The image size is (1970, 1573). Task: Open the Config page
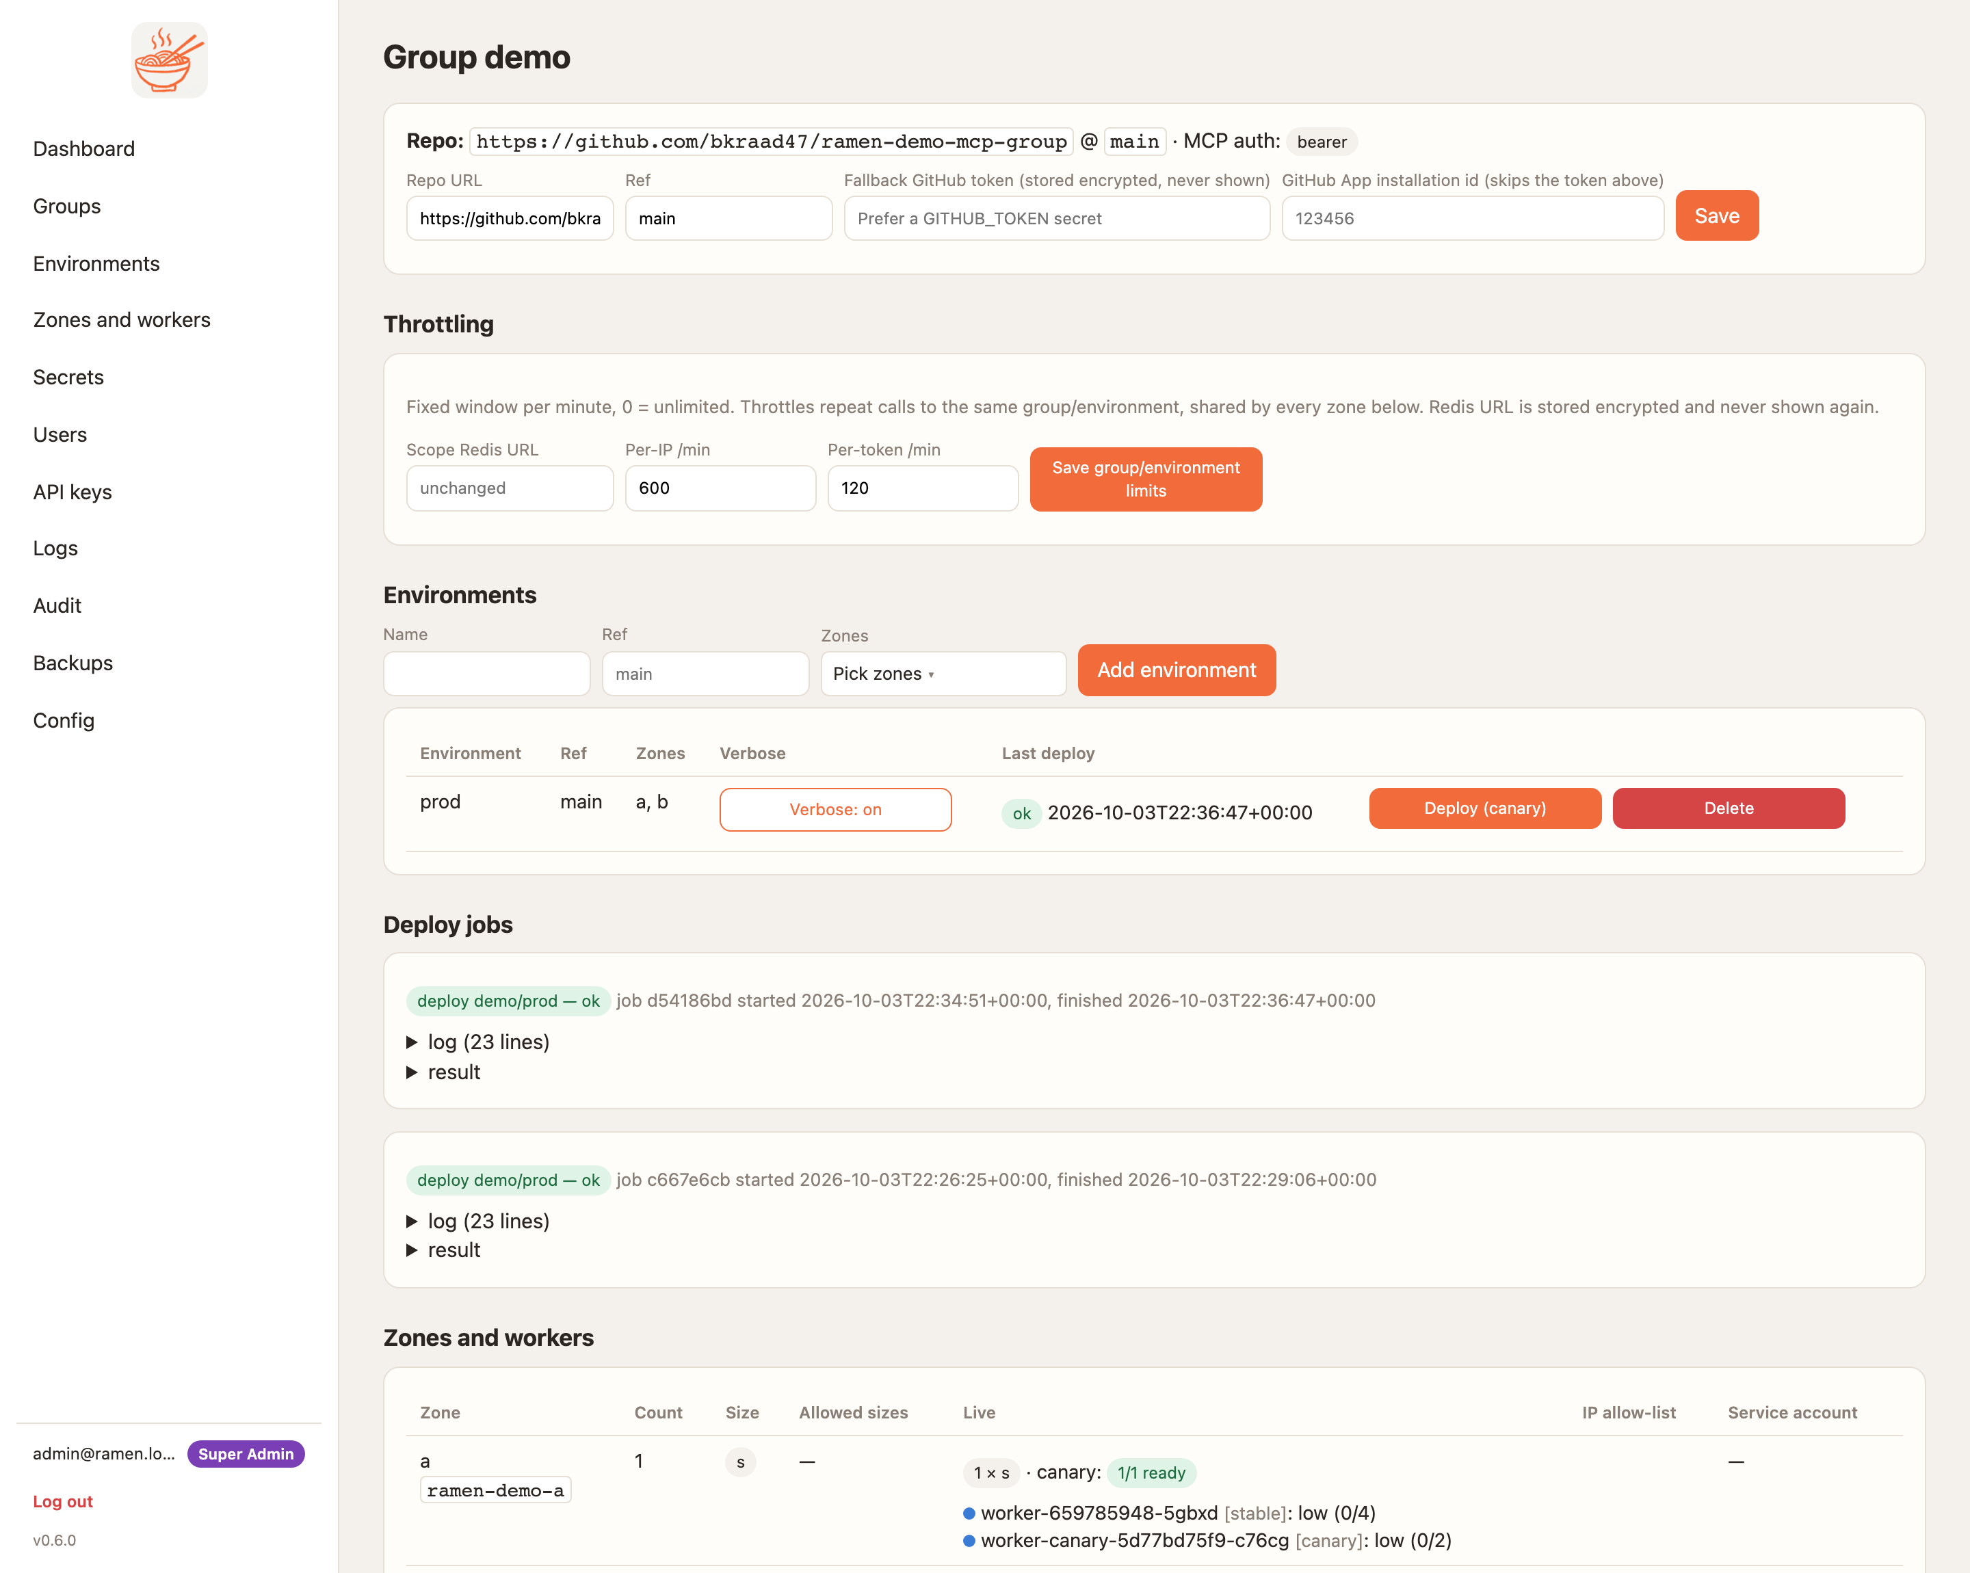[x=63, y=721]
